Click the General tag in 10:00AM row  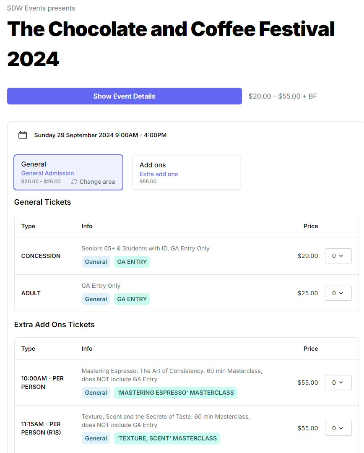click(96, 393)
